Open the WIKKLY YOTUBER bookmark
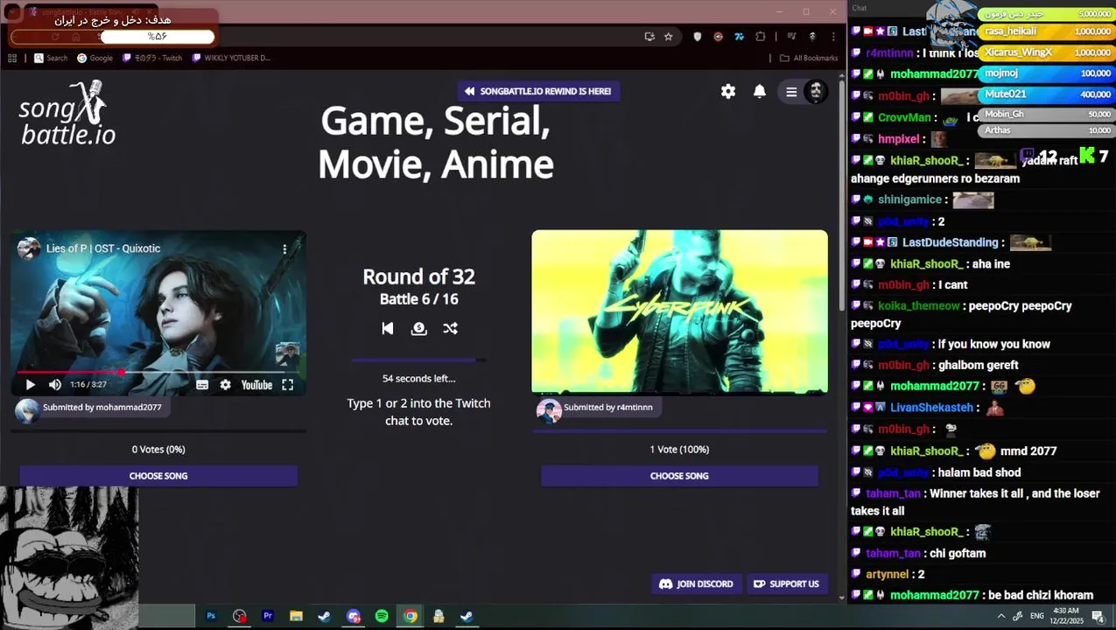This screenshot has height=630, width=1116. pos(231,58)
